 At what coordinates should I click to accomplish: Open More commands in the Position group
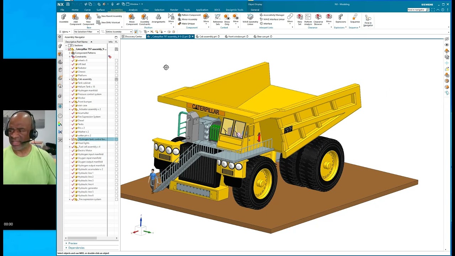[171, 18]
